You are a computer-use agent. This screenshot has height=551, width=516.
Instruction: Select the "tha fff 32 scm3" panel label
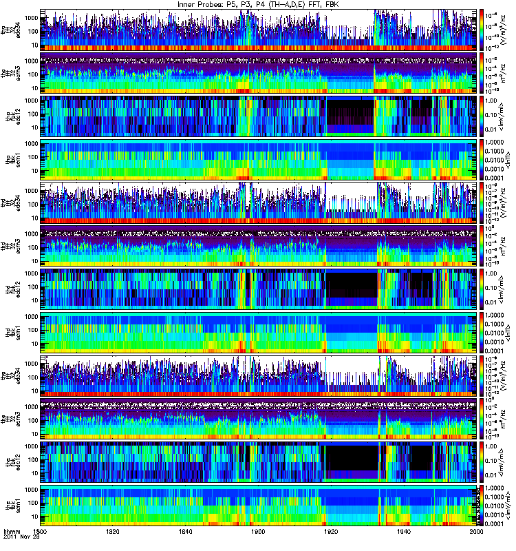[11, 74]
